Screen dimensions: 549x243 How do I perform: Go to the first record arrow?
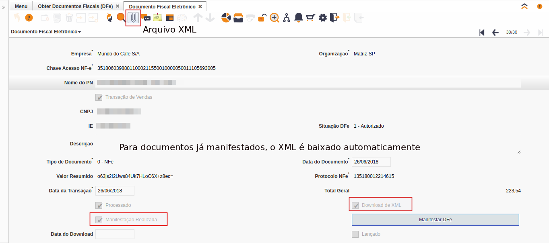tap(482, 33)
